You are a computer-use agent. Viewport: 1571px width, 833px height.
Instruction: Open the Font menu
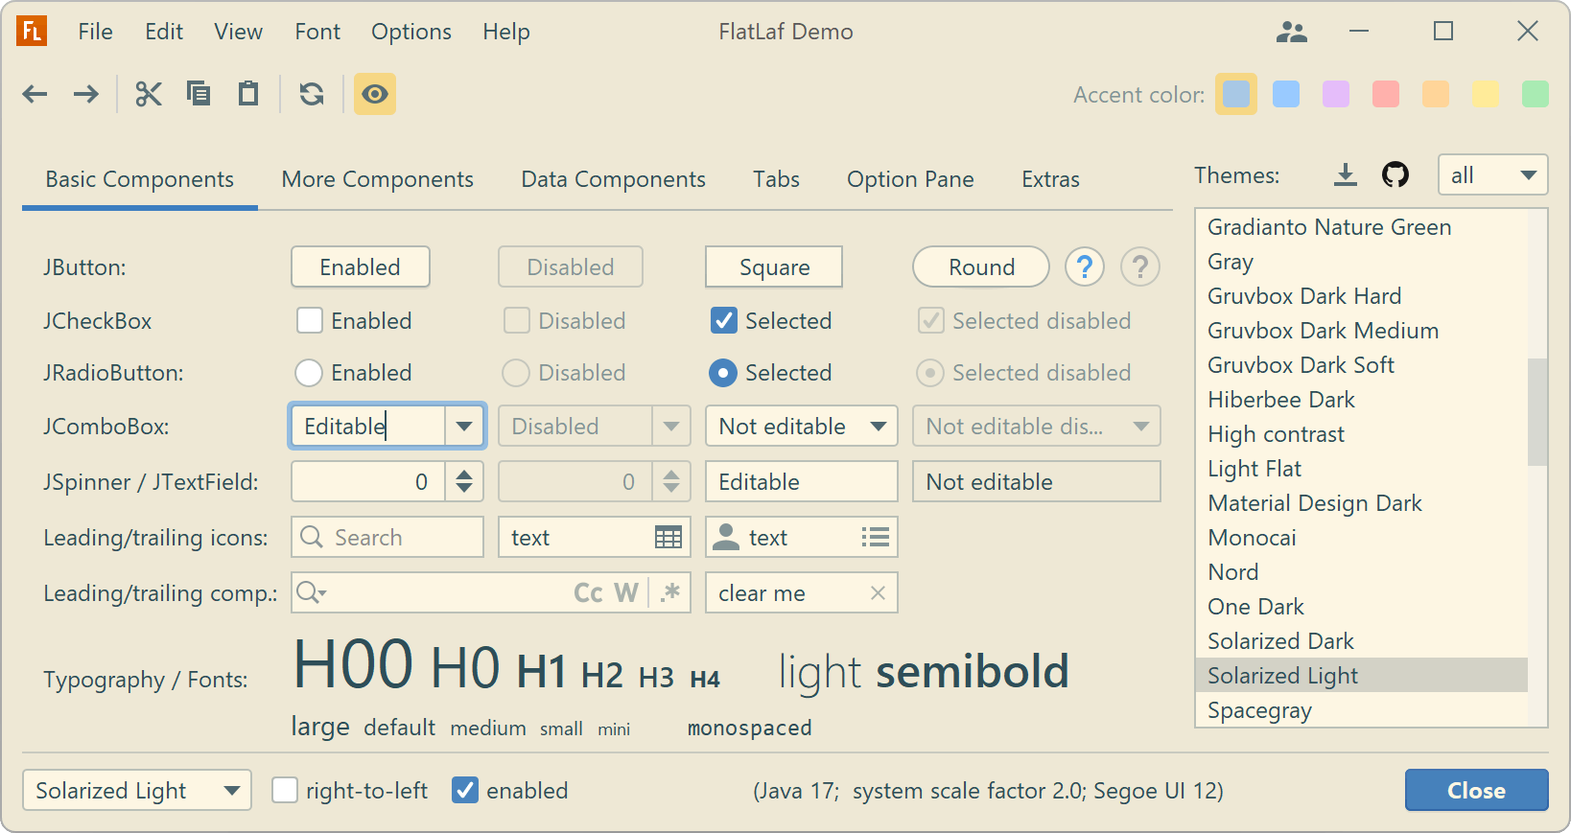click(x=317, y=32)
